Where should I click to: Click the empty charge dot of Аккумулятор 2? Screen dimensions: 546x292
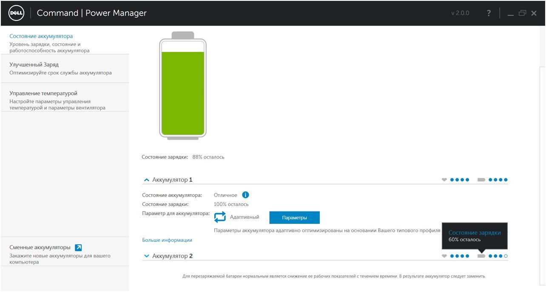coord(506,256)
